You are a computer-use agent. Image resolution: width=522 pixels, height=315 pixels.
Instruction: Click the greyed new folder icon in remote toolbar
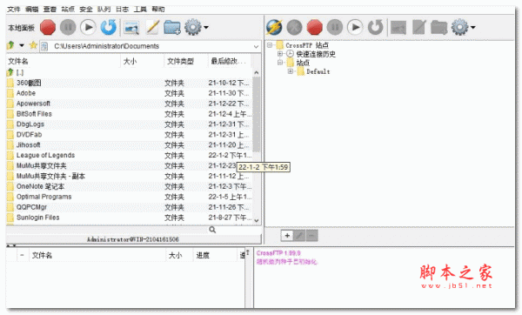click(438, 28)
